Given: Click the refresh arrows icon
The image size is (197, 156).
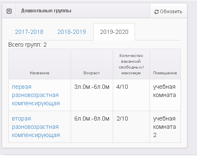Looking at the screenshot, I should pyautogui.click(x=157, y=12).
